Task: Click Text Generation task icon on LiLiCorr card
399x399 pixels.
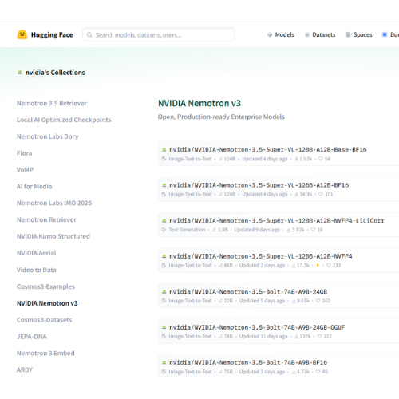Action: click(164, 230)
